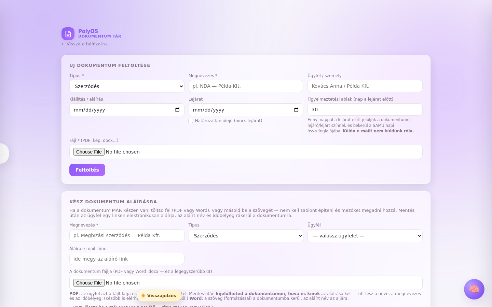The image size is (492, 307).
Task: Click Choose File in the upload form
Action: [x=89, y=152]
